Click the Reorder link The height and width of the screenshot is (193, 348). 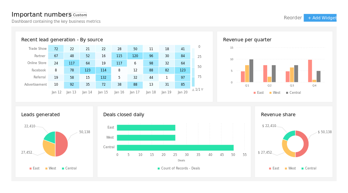293,18
